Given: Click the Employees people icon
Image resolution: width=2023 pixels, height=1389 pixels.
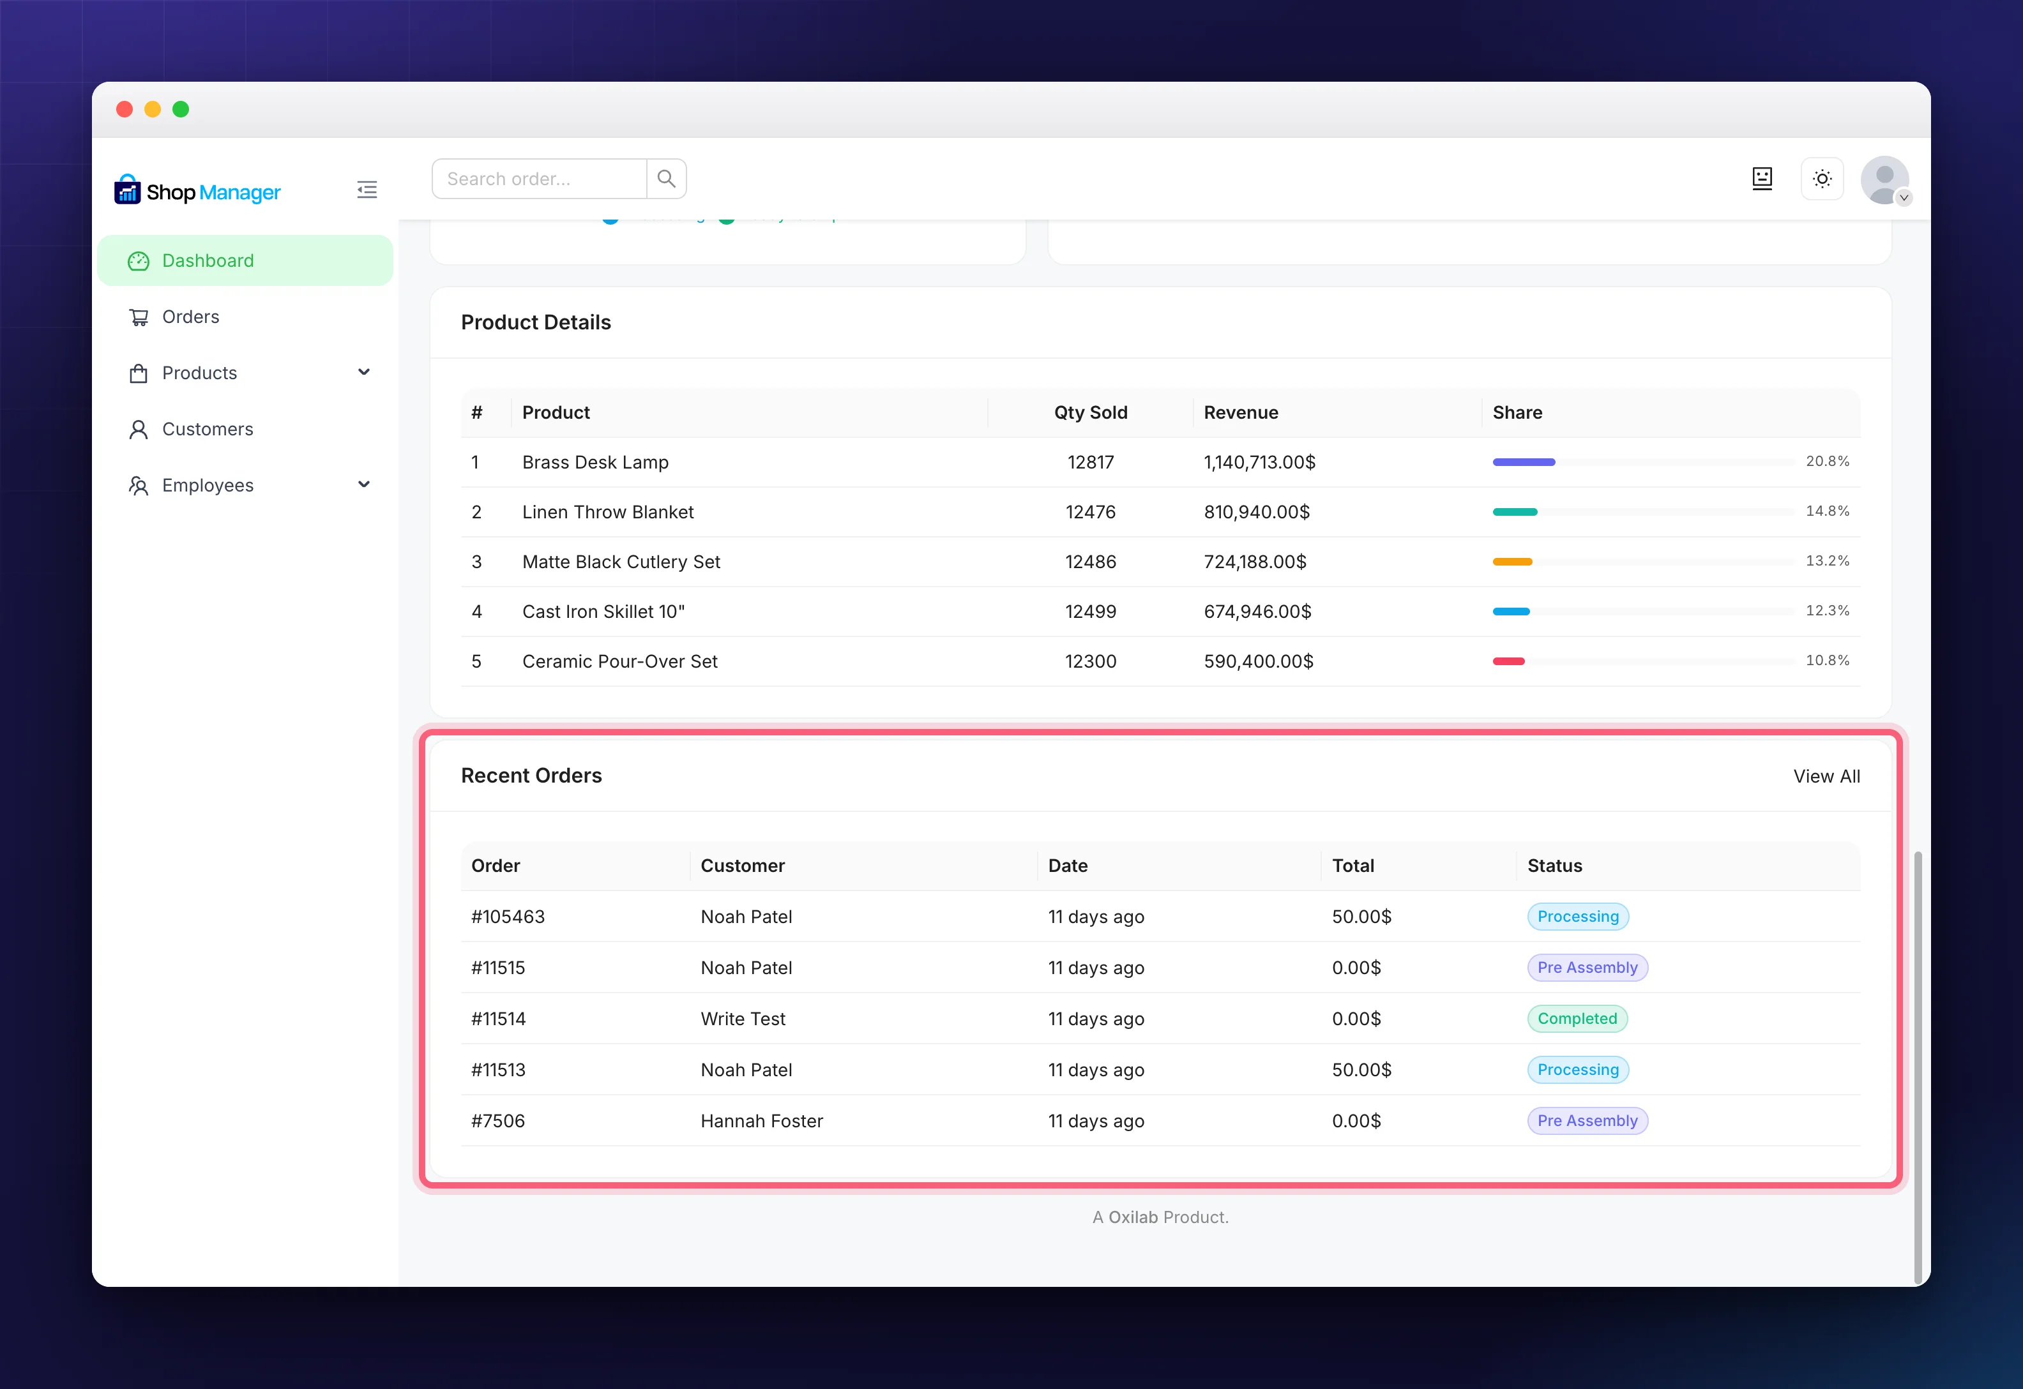Looking at the screenshot, I should [x=139, y=486].
